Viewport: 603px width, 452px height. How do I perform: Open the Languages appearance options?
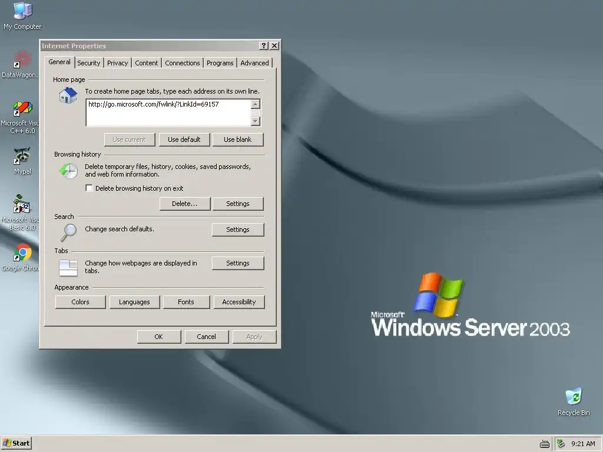134,302
